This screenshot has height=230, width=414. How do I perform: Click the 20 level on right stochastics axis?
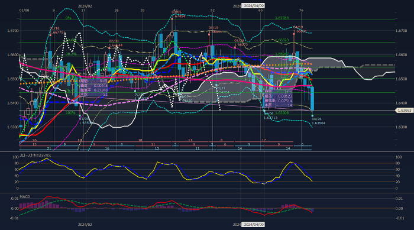(398, 182)
